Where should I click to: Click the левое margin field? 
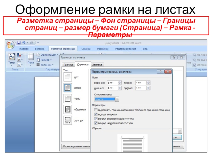tap(141, 83)
